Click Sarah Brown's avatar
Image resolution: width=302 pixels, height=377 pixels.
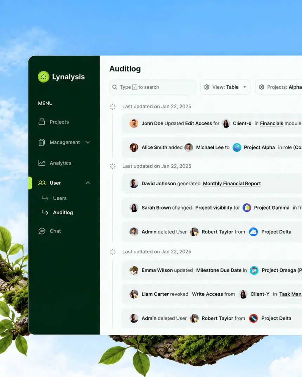pyautogui.click(x=134, y=208)
